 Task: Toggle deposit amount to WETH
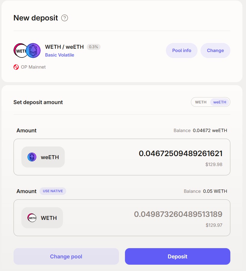[x=201, y=102]
